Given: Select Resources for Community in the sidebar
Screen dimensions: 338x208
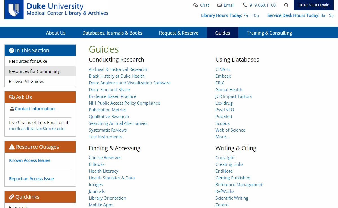Looking at the screenshot, I should point(40,71).
